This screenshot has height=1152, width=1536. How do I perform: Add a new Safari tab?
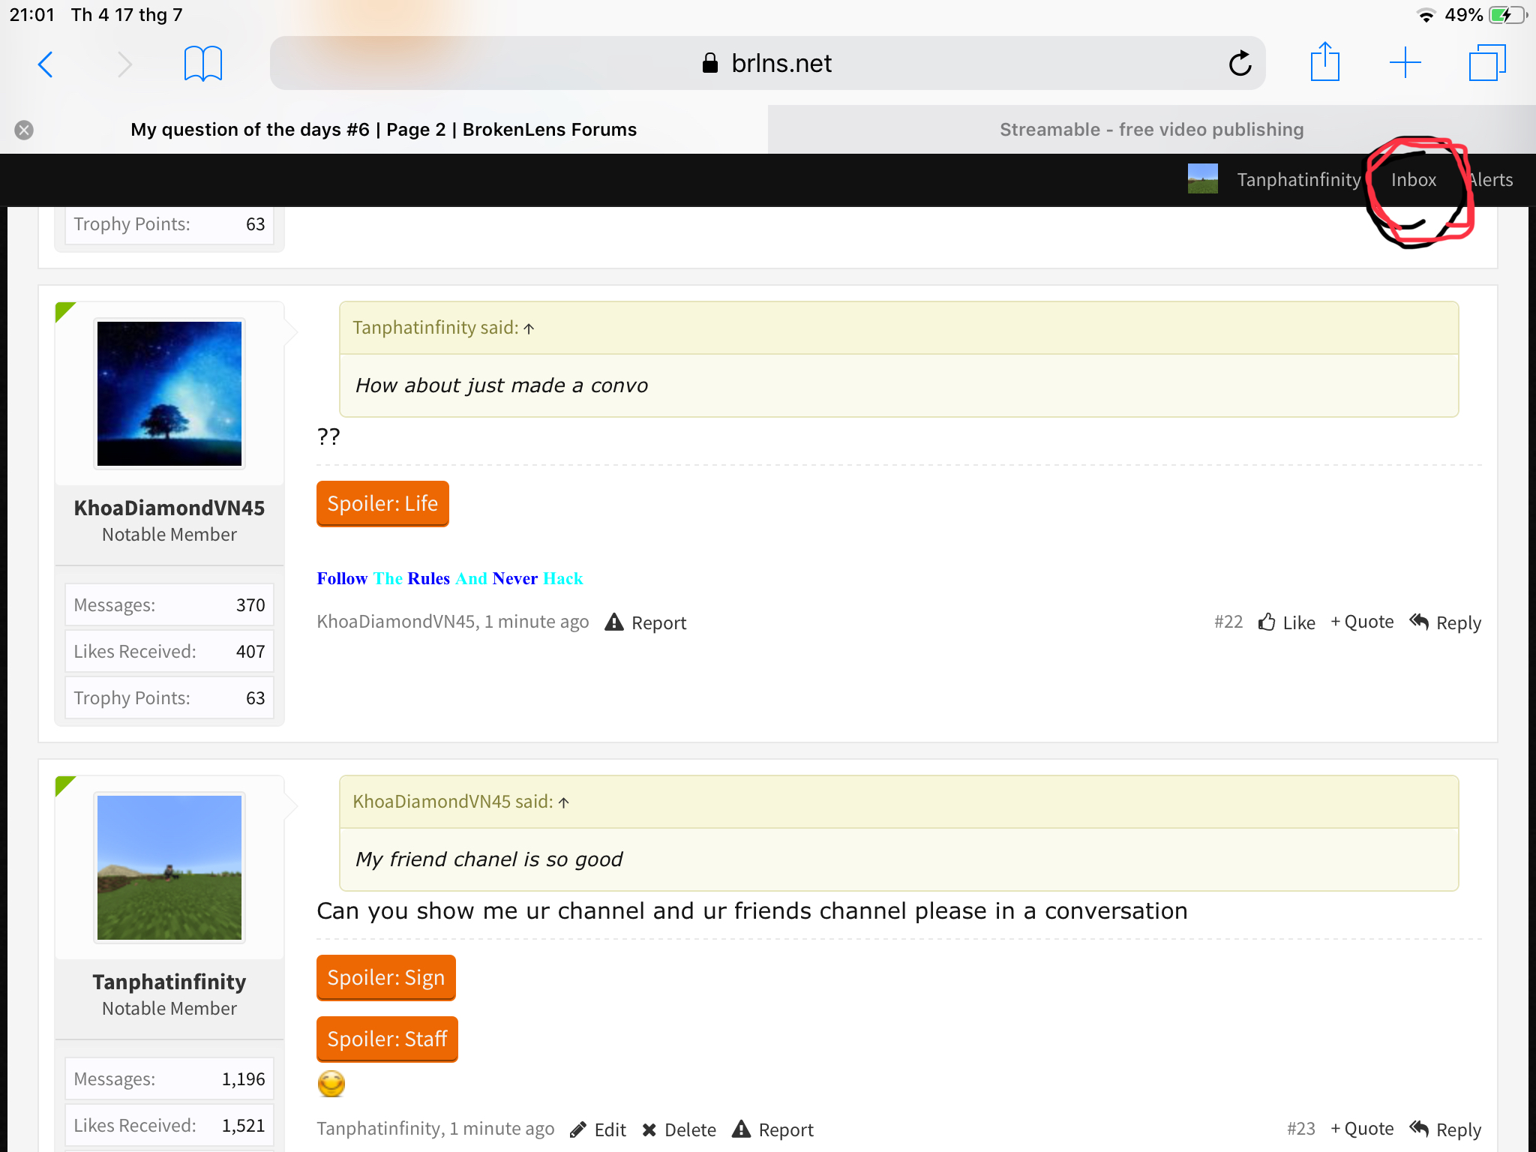coord(1405,63)
